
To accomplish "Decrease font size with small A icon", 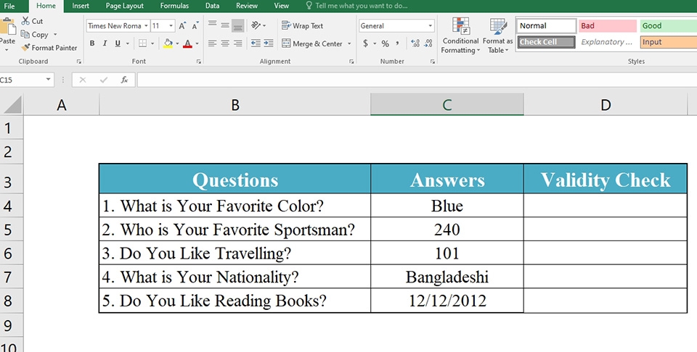I will coord(195,26).
